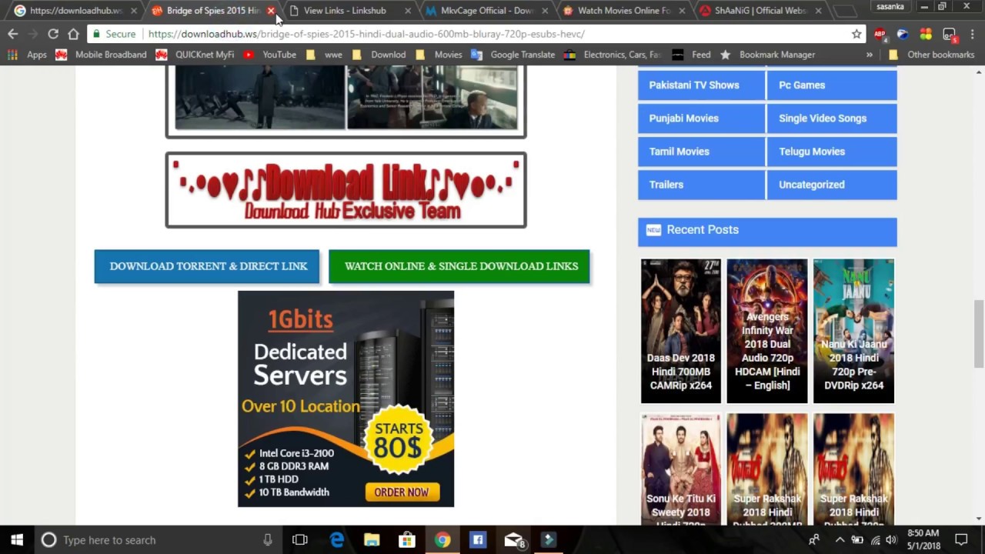Viewport: 985px width, 554px height.
Task: Open the Pc Games category
Action: [832, 85]
